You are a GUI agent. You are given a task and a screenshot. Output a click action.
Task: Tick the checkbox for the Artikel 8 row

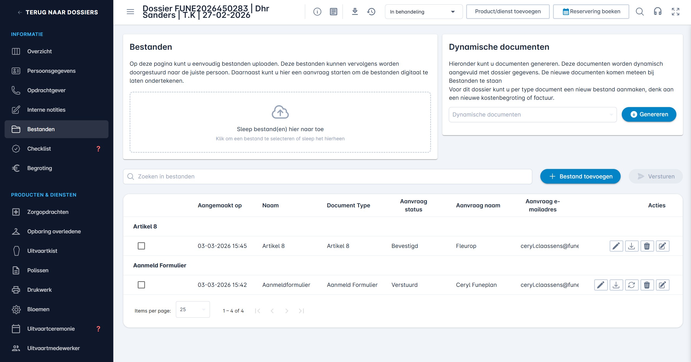[141, 246]
